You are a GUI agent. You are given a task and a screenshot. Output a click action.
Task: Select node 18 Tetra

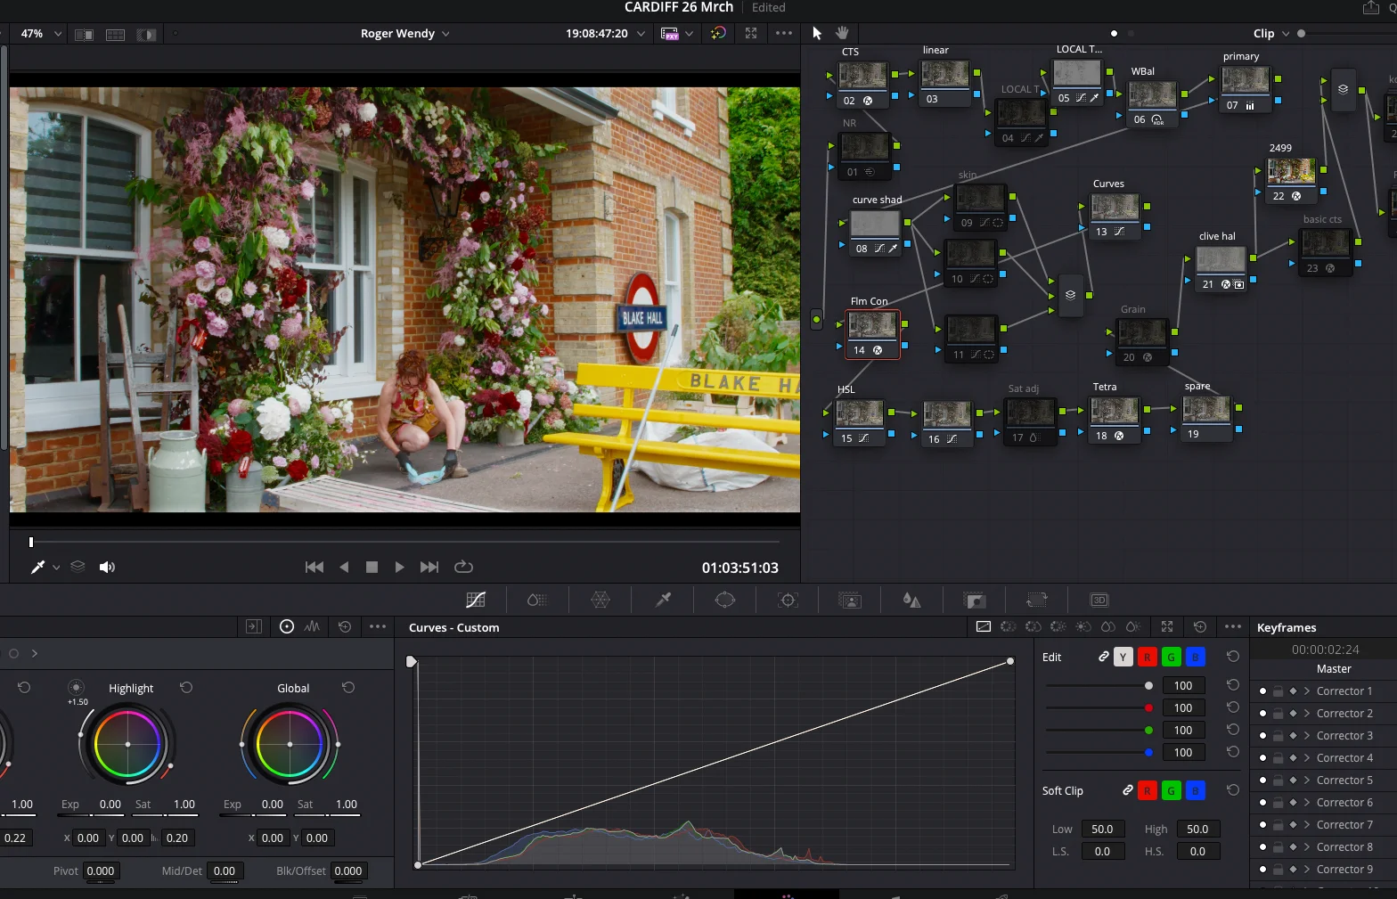click(x=1115, y=420)
